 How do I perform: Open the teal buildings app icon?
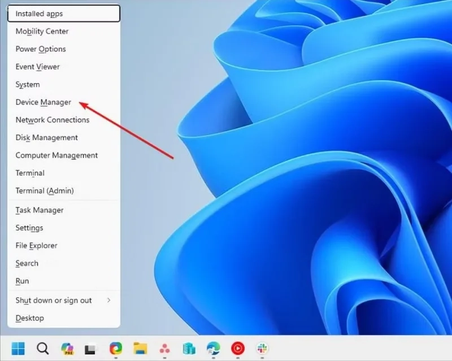tap(189, 349)
